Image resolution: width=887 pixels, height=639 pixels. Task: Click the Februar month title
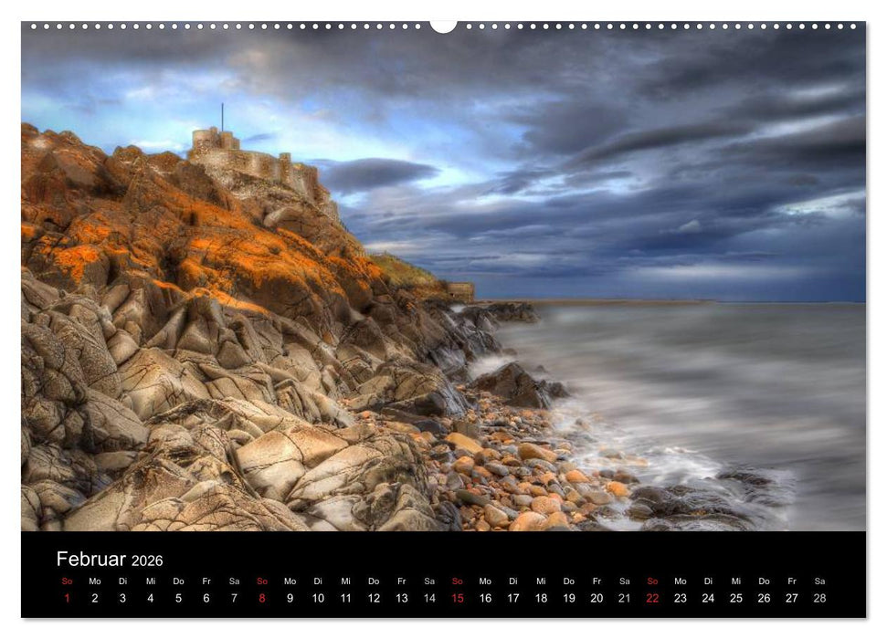click(93, 557)
